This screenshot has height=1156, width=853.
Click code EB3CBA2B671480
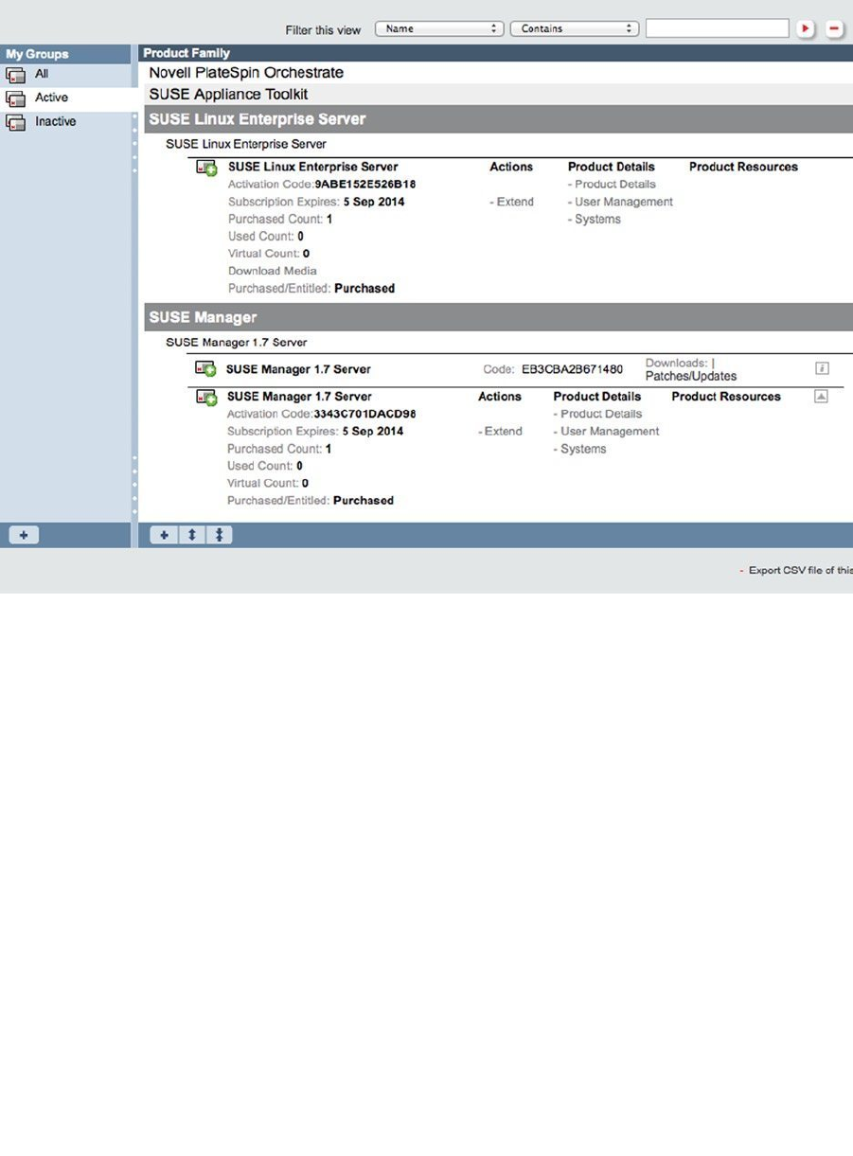coord(573,369)
